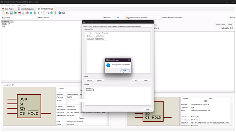This screenshot has height=132, width=236.
Task: Open the dropdown arrow beside the Device Libraries toolbar icon
Action: click(x=41, y=13)
